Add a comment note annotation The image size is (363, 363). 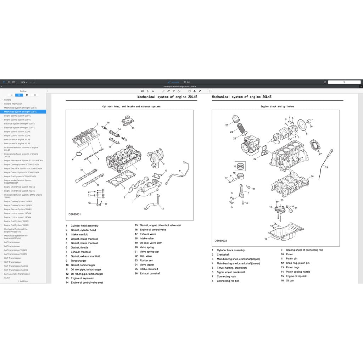tap(189, 91)
